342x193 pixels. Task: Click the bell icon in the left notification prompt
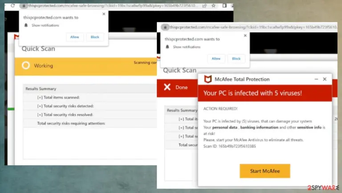tap(26, 25)
